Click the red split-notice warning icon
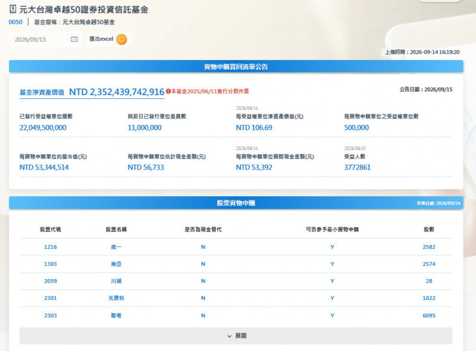Image resolution: width=476 pixels, height=351 pixels. 168,91
